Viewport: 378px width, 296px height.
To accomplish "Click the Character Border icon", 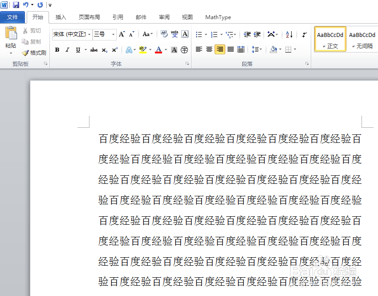I will [185, 34].
